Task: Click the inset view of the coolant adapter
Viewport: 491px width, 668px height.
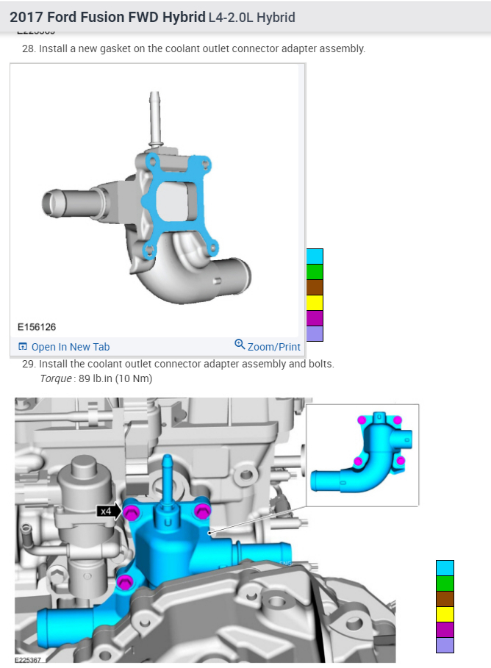Action: tap(362, 455)
